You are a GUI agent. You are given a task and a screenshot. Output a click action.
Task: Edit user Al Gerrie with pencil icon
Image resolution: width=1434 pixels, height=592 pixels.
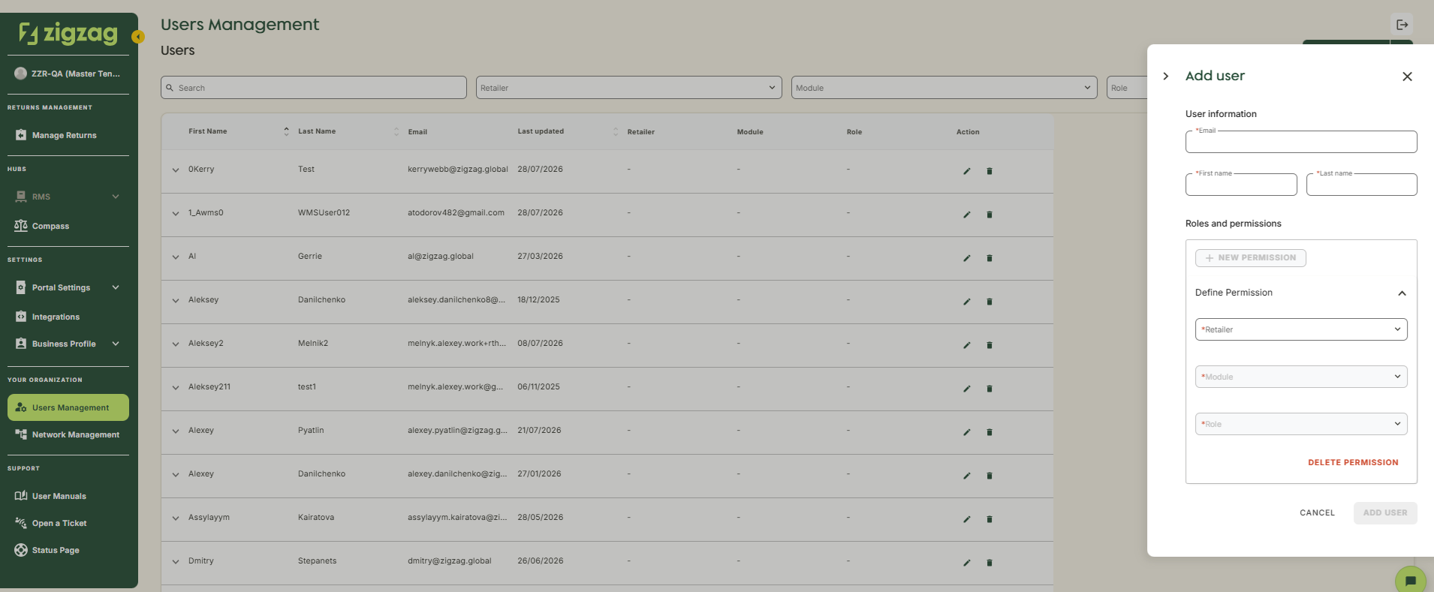click(x=967, y=258)
